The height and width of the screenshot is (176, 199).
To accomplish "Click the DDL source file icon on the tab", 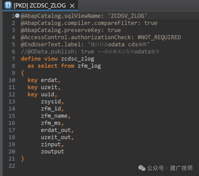I will (8, 5).
